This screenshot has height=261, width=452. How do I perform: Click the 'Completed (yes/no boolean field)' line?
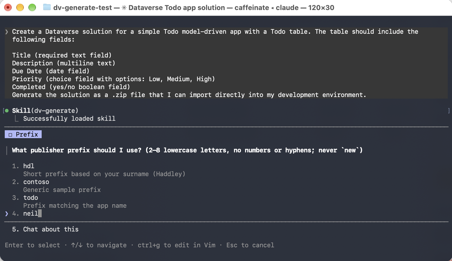click(71, 87)
